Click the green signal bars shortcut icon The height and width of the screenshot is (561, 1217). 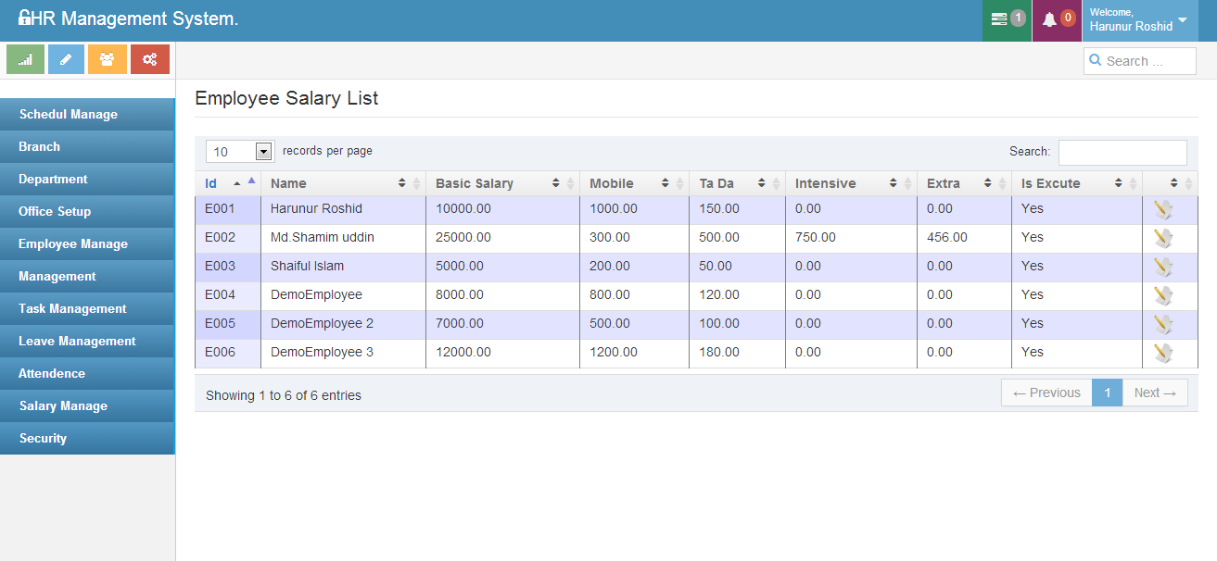(25, 59)
